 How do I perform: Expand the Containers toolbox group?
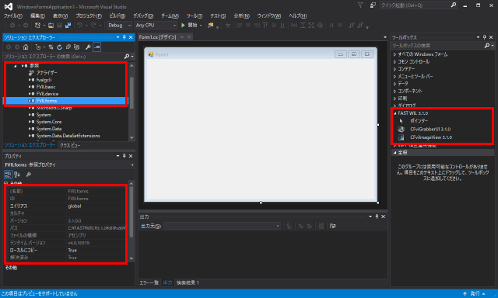395,69
